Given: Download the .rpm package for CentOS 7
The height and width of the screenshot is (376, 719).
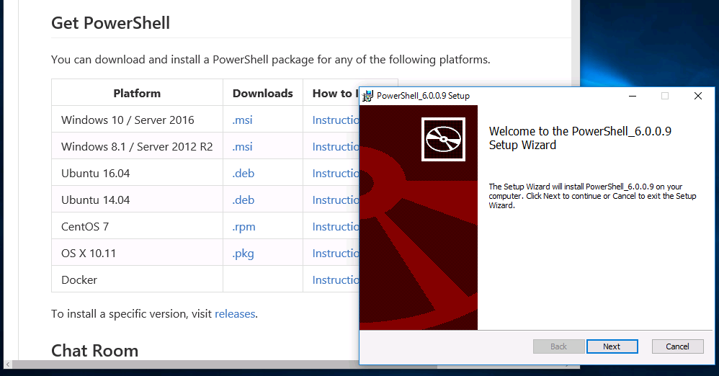Looking at the screenshot, I should (x=244, y=227).
